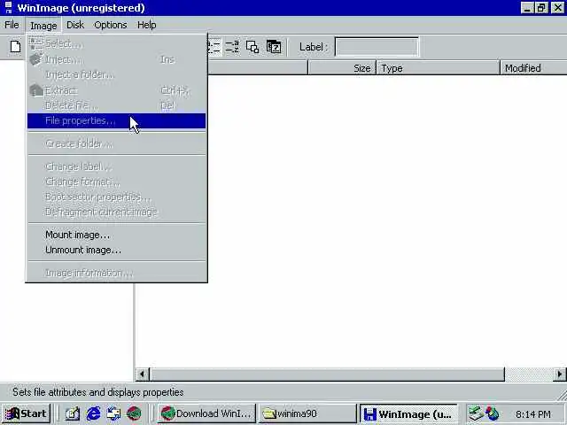Click the greyed Inject menu entry

pyautogui.click(x=116, y=59)
